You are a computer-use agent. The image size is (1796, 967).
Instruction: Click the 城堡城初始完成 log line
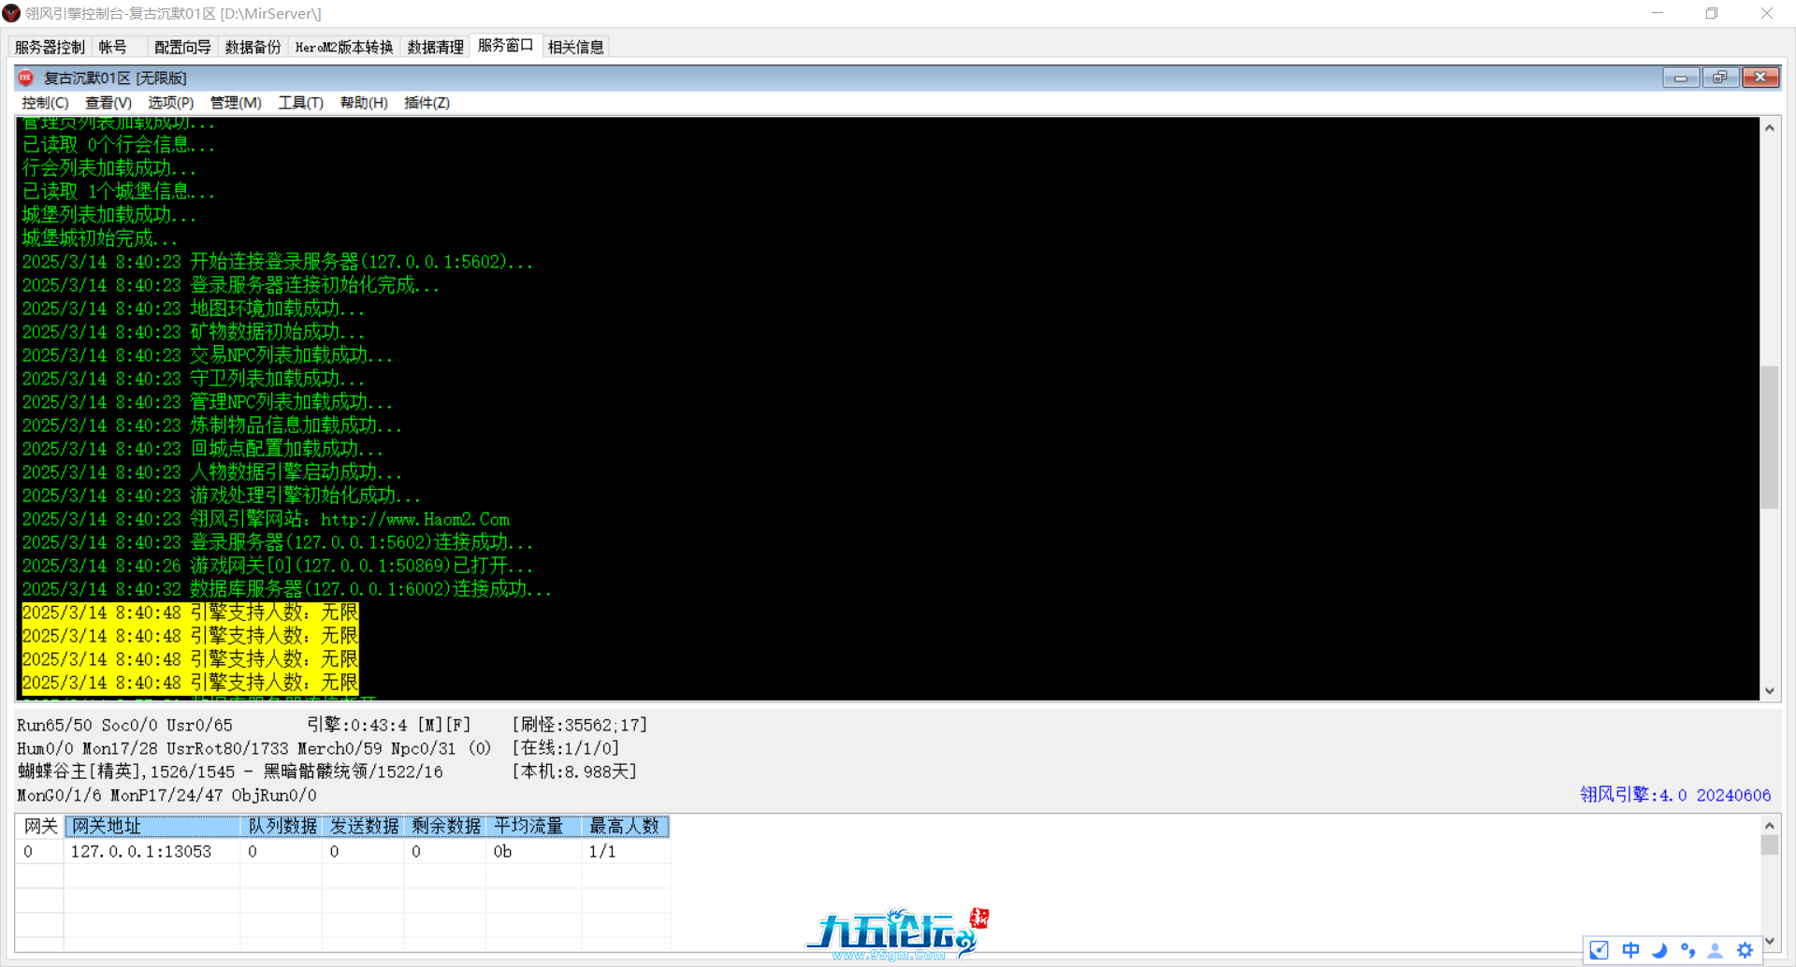(x=99, y=238)
